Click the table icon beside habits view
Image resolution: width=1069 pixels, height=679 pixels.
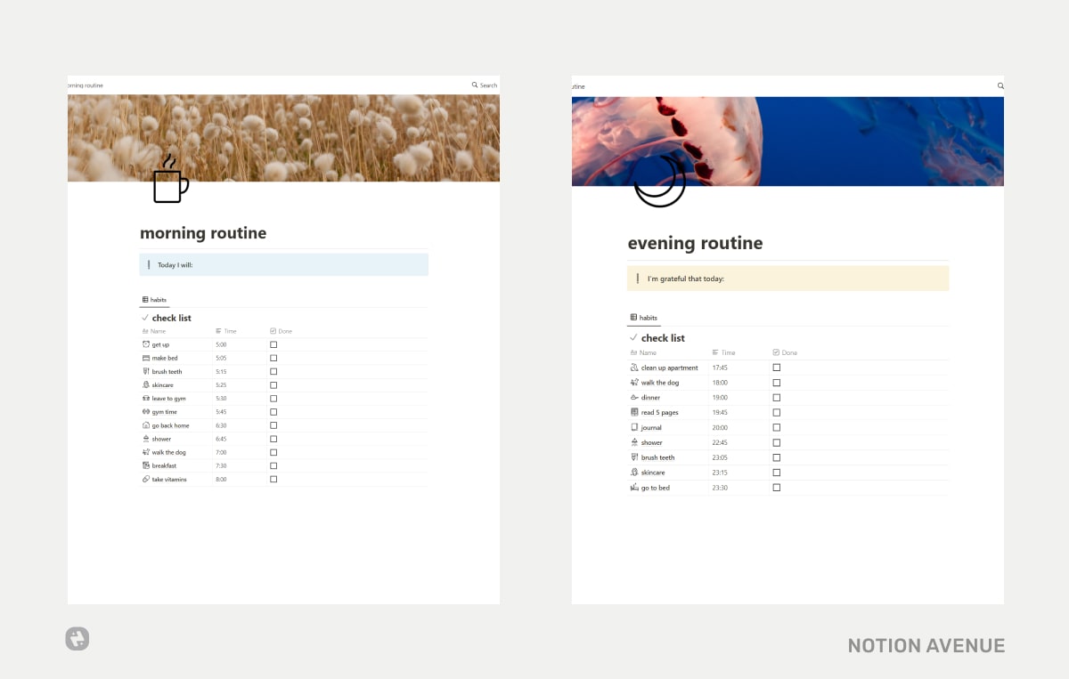[145, 299]
